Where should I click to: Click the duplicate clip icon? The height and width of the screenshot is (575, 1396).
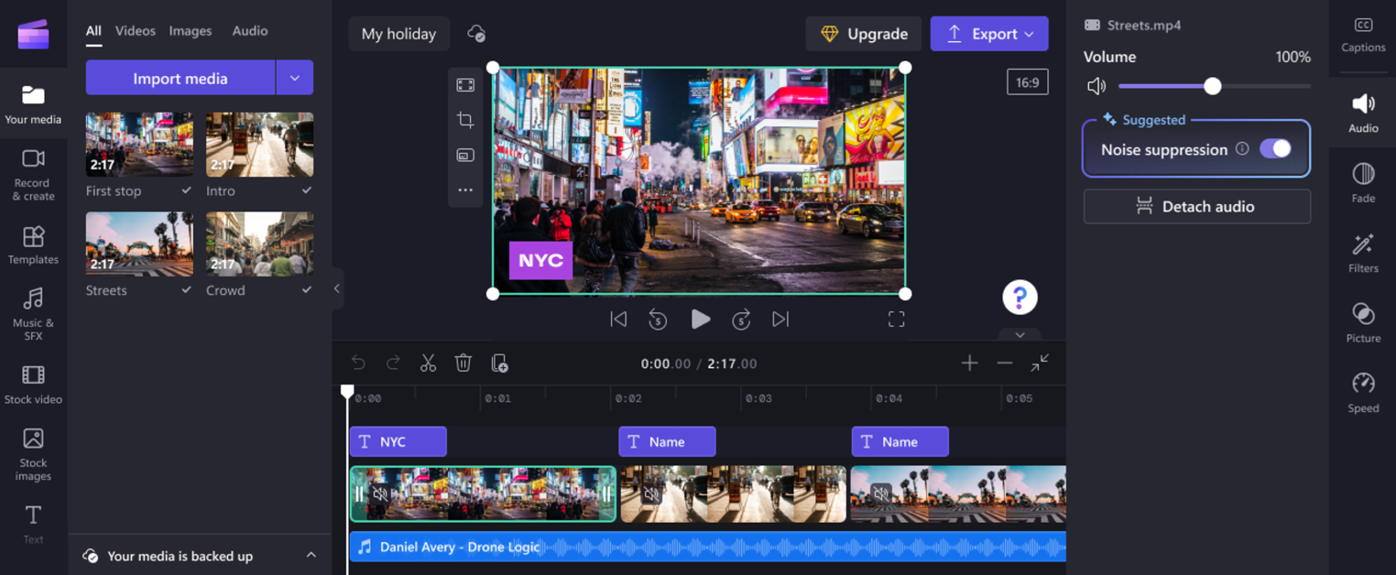(x=499, y=363)
